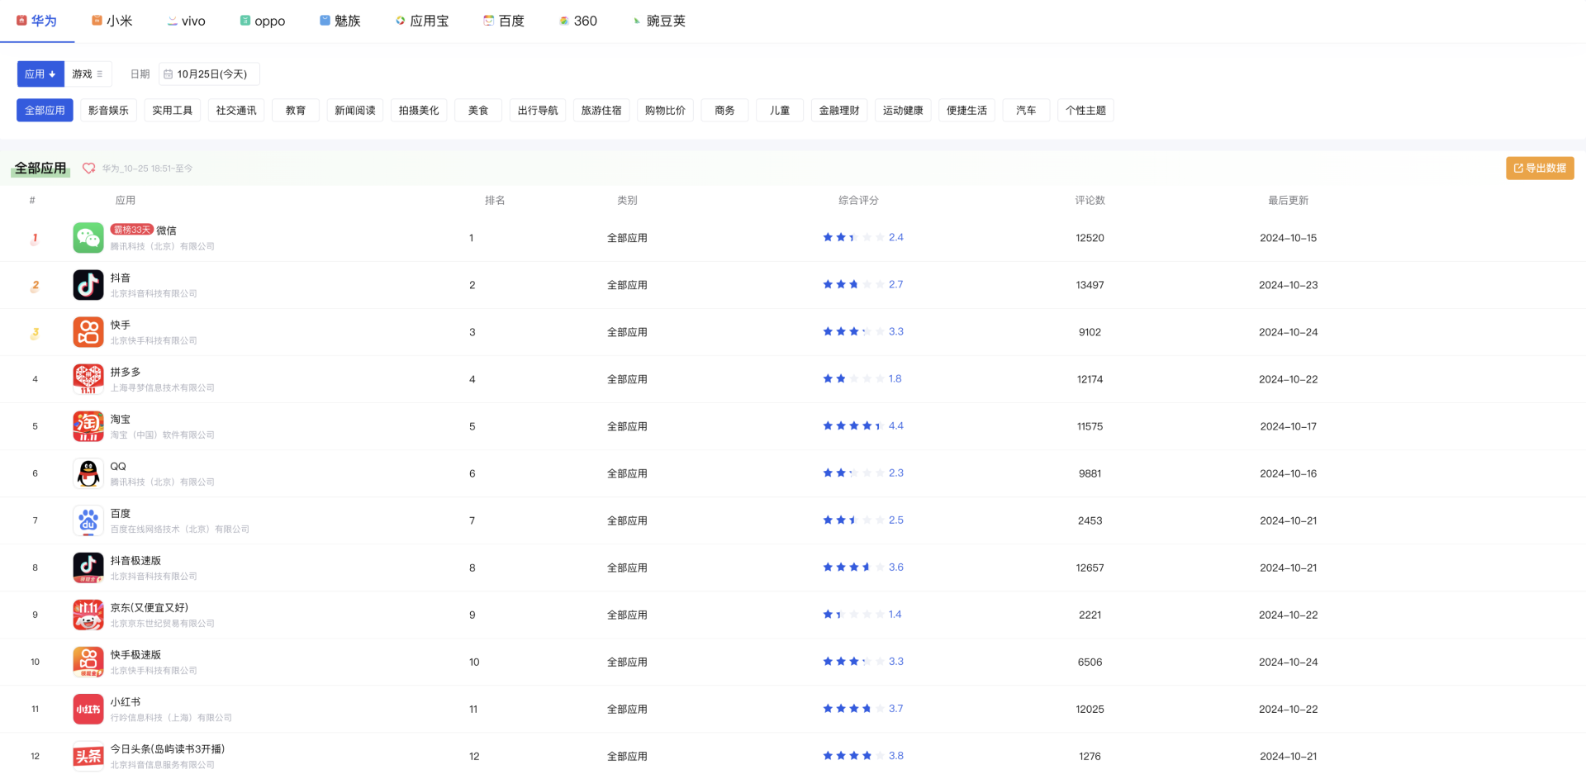
Task: Select the 游戏 ranking toggle
Action: click(x=88, y=74)
